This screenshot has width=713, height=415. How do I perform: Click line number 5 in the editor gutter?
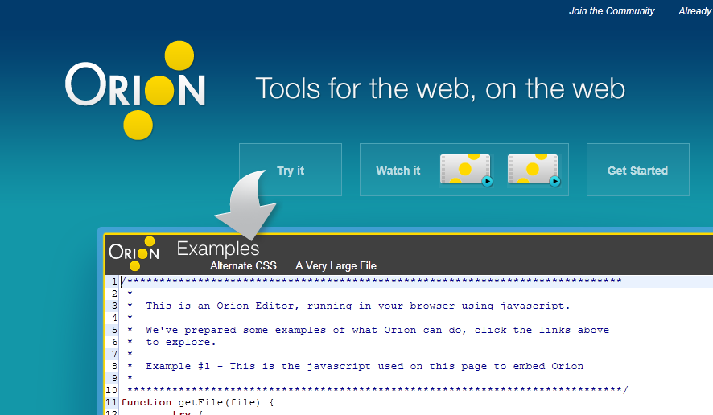[x=114, y=330]
